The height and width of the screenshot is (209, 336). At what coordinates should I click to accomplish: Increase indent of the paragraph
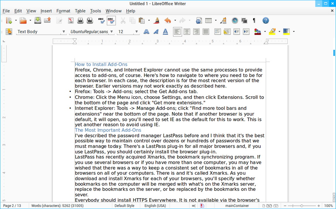pos(246,32)
